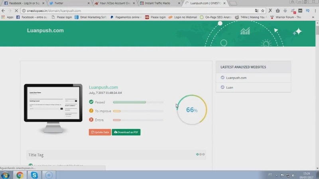Click the July 7 2017 timestamp
The height and width of the screenshot is (179, 319).
tap(105, 93)
